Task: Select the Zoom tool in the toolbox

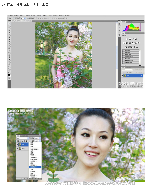Action: [x=9, y=71]
